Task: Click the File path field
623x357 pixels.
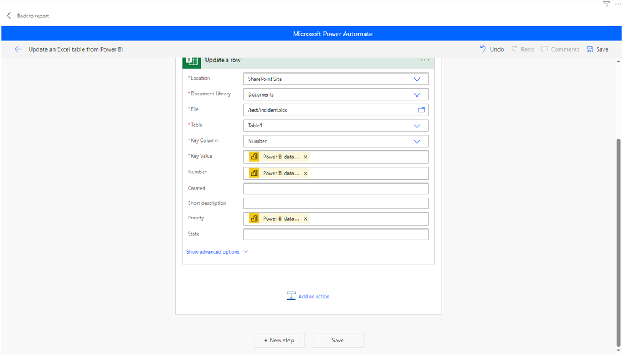Action: point(336,110)
